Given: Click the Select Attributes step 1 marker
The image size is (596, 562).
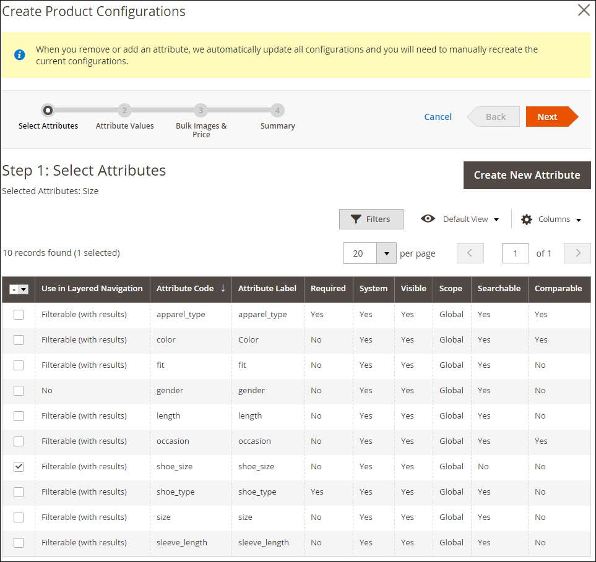Looking at the screenshot, I should (48, 111).
